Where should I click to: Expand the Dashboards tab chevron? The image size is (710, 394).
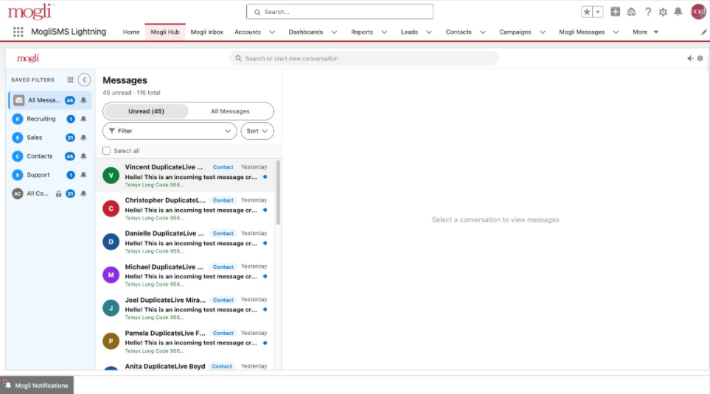click(334, 32)
